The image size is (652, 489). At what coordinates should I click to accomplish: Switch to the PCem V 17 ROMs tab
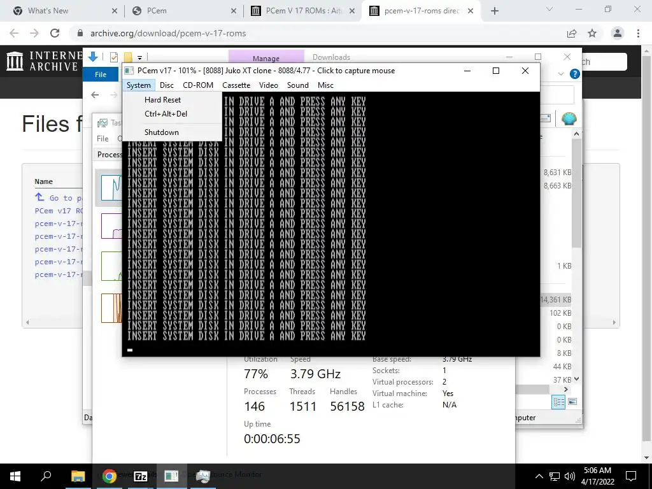click(x=304, y=11)
